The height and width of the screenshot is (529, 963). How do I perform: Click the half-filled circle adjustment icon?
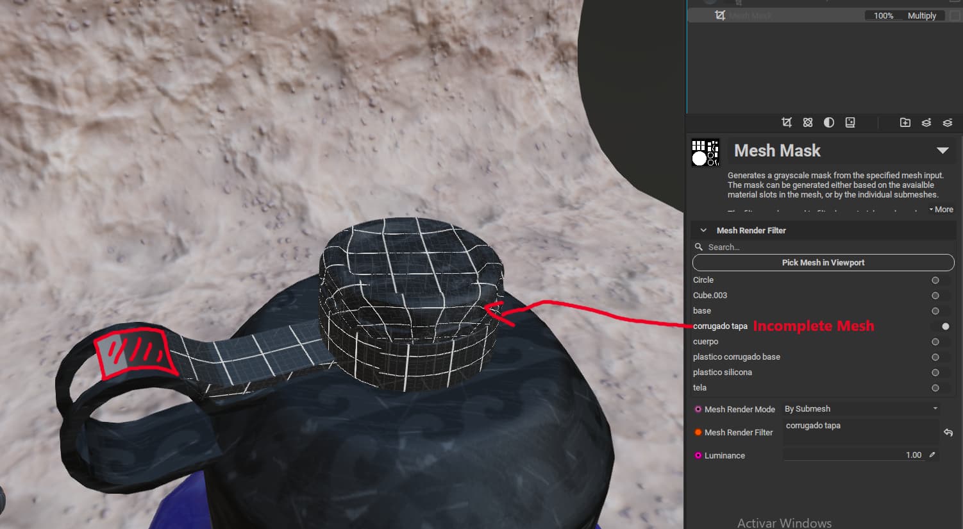[x=829, y=122]
